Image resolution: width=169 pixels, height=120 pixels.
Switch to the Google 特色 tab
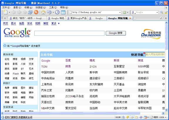pyautogui.click(x=56, y=18)
